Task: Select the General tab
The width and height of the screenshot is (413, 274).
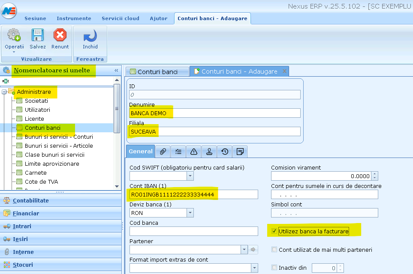Action: click(x=140, y=152)
